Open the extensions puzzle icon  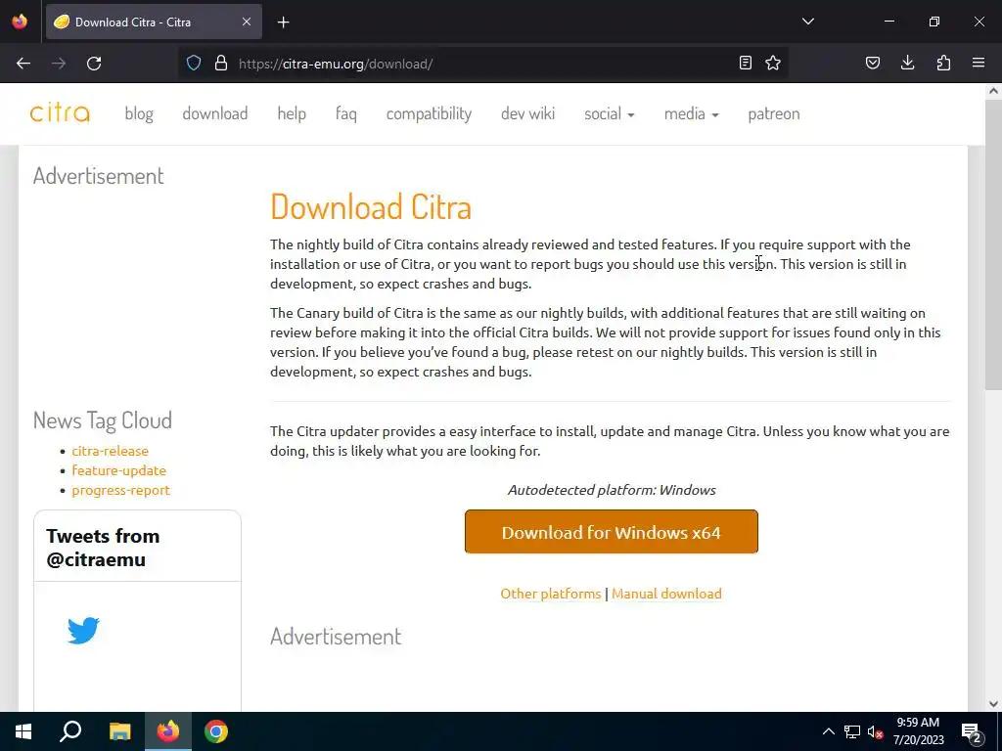click(x=943, y=63)
